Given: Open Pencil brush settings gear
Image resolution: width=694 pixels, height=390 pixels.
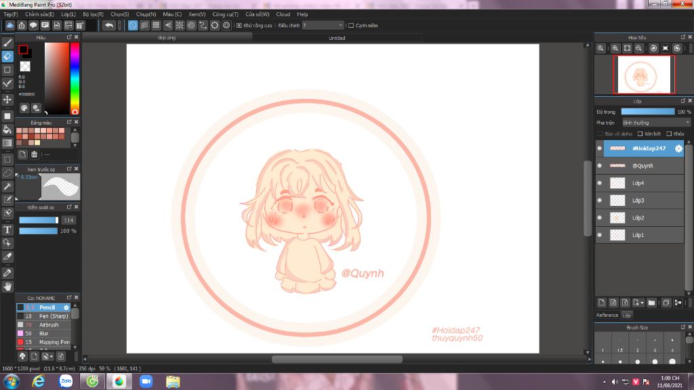Looking at the screenshot, I should pos(66,307).
